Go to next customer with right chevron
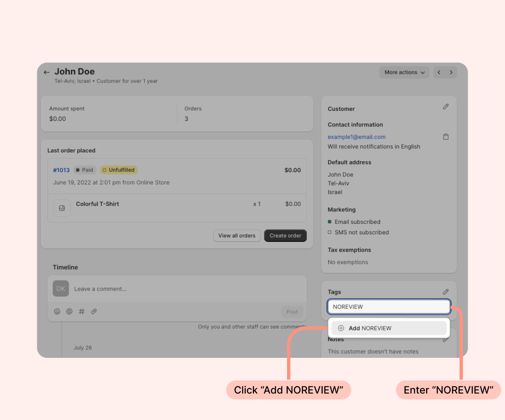 coord(451,72)
